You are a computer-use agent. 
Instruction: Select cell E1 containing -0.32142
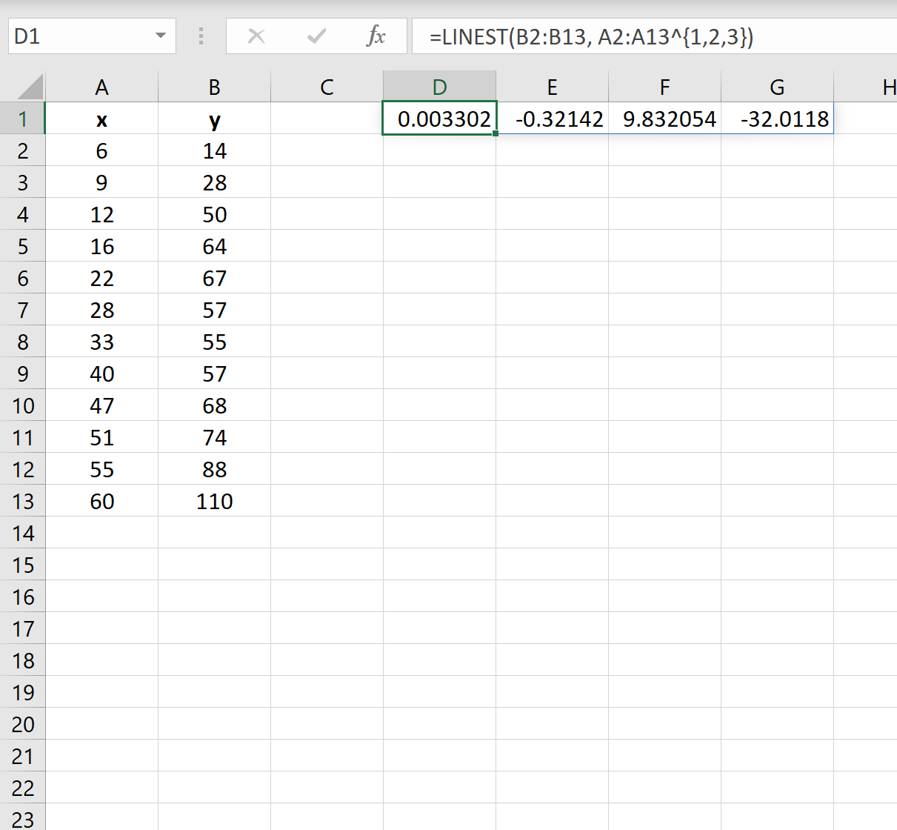pos(552,119)
